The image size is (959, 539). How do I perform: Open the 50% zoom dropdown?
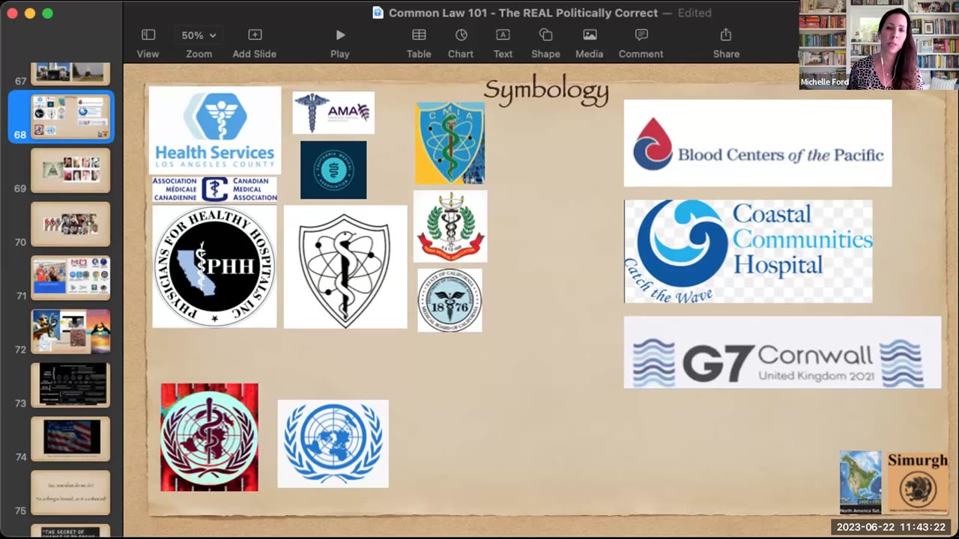tap(199, 35)
